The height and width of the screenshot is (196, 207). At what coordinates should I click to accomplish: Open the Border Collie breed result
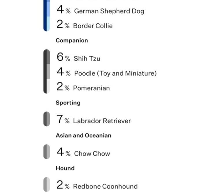(x=84, y=24)
